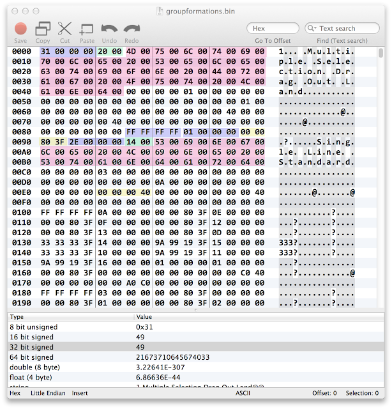Screen dimensions: 392x409
Task: Click the red Save button
Action: click(x=20, y=29)
